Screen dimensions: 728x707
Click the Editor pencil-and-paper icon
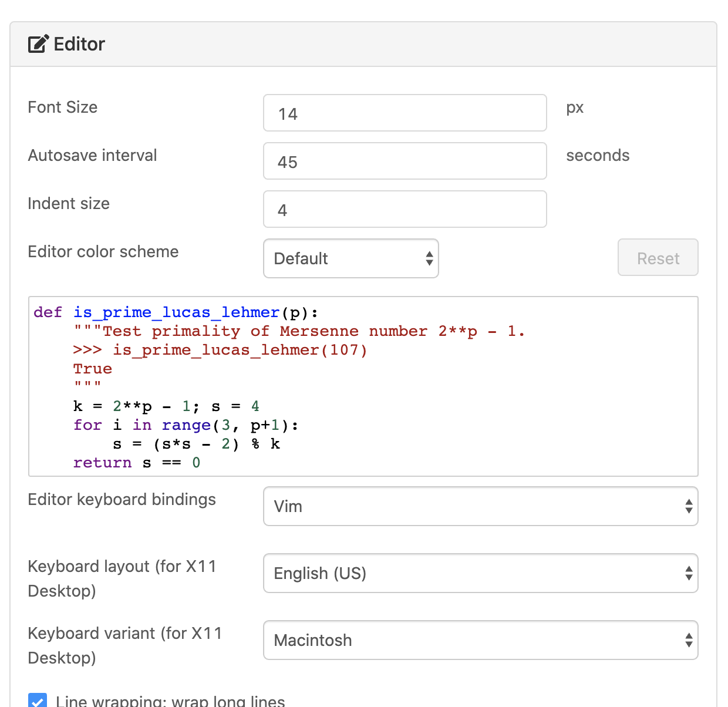[38, 44]
